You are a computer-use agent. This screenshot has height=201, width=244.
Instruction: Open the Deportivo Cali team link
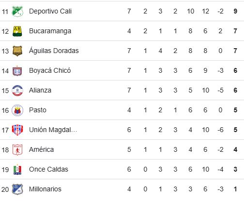(50, 11)
